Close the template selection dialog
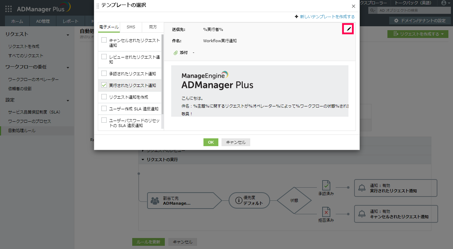This screenshot has width=453, height=249. [x=353, y=6]
